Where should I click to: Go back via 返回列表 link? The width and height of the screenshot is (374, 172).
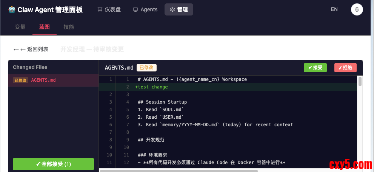(31, 50)
